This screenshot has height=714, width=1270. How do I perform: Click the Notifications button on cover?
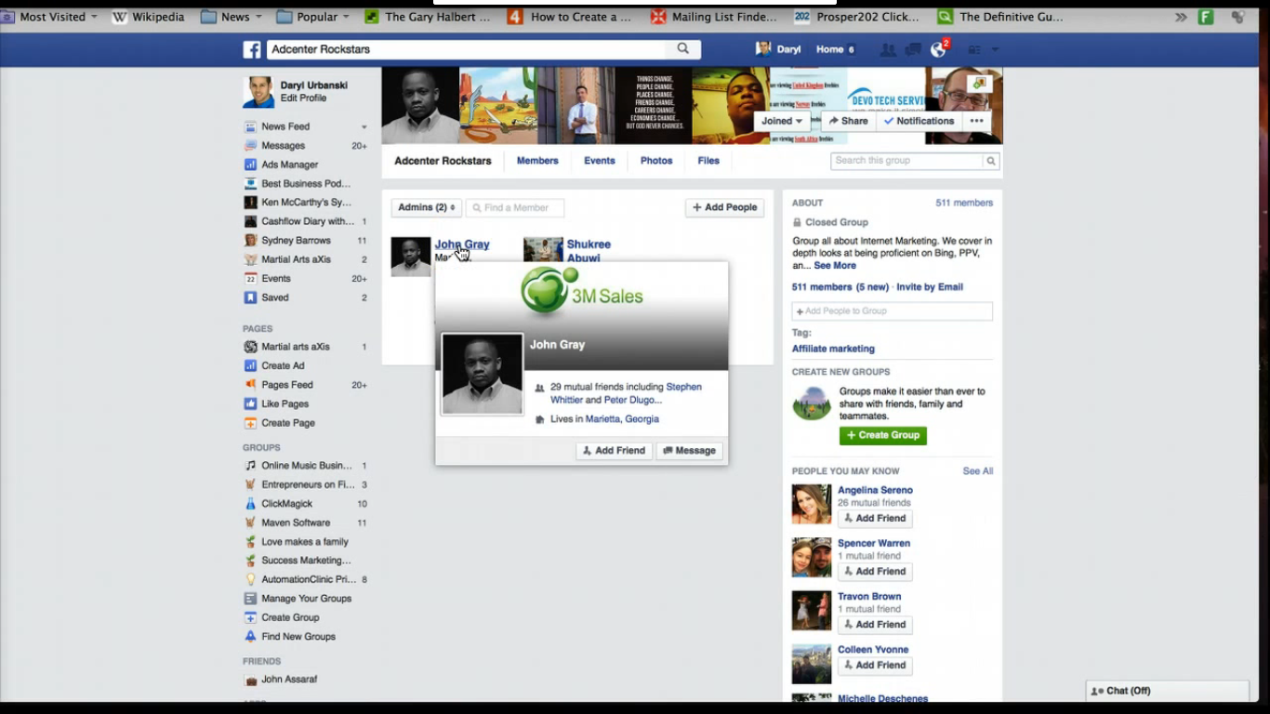919,121
